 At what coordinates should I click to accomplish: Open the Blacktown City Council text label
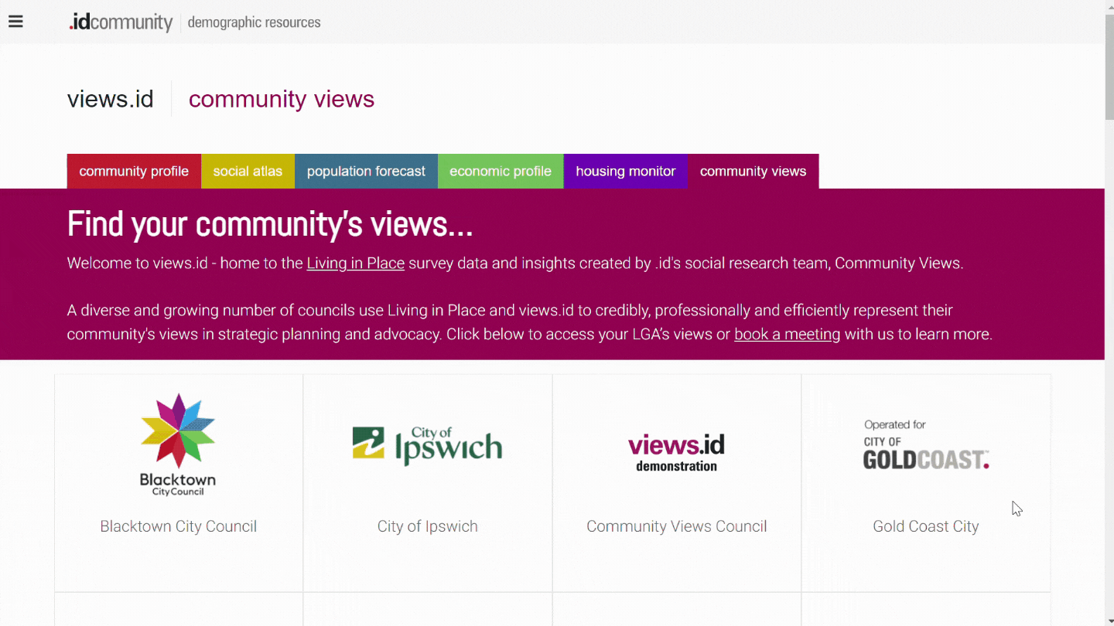pos(178,526)
